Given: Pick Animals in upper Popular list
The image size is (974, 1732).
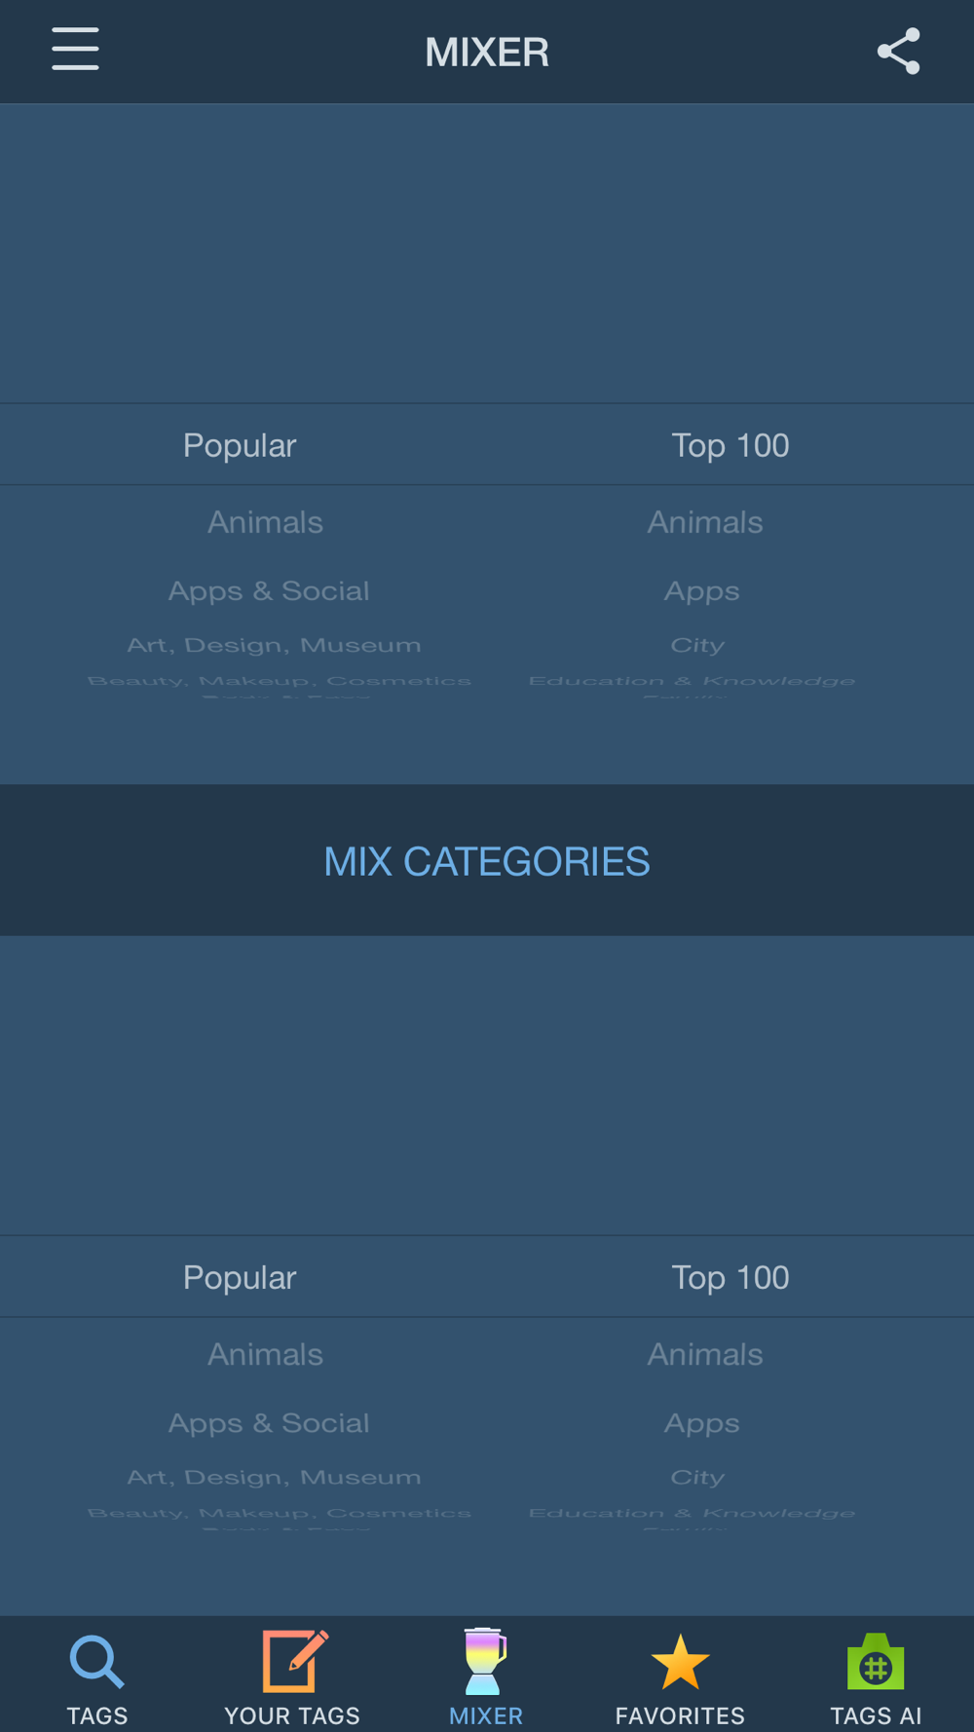Looking at the screenshot, I should 265,522.
